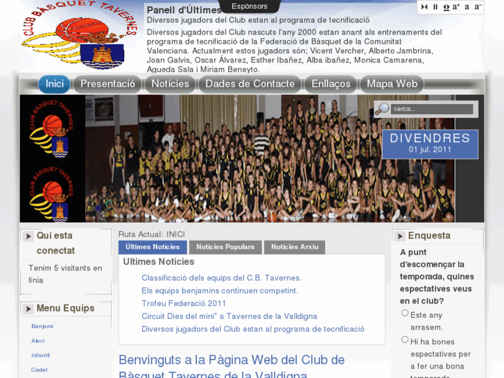Viewport: 504px width, 378px height.
Task: Open Dades de Contacte in the menu
Action: (x=250, y=84)
